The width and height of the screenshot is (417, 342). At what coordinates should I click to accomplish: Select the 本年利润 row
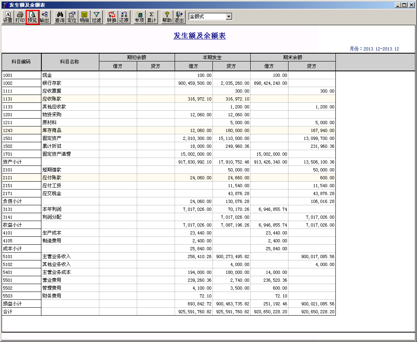coord(169,209)
